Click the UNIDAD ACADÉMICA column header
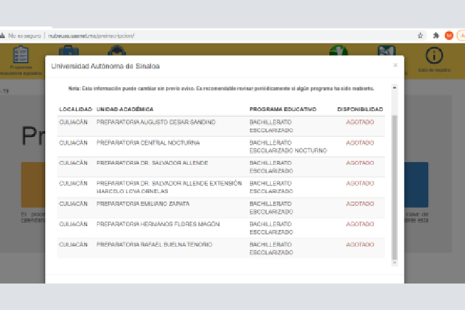This screenshot has width=465, height=310. click(125, 109)
